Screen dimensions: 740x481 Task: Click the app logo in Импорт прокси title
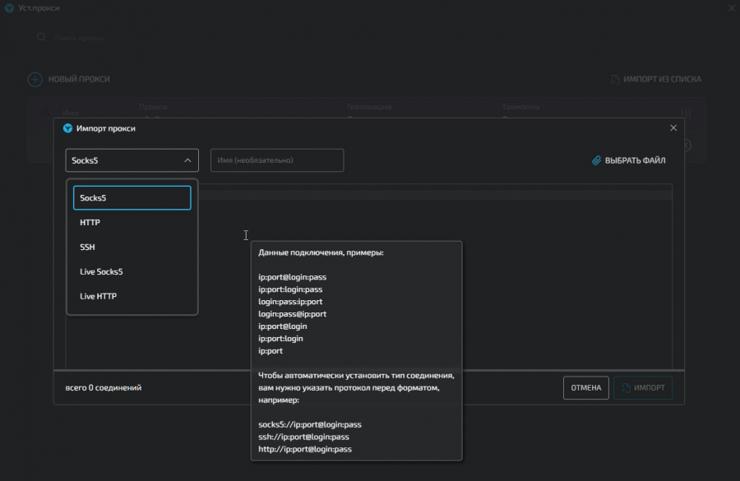coord(67,128)
